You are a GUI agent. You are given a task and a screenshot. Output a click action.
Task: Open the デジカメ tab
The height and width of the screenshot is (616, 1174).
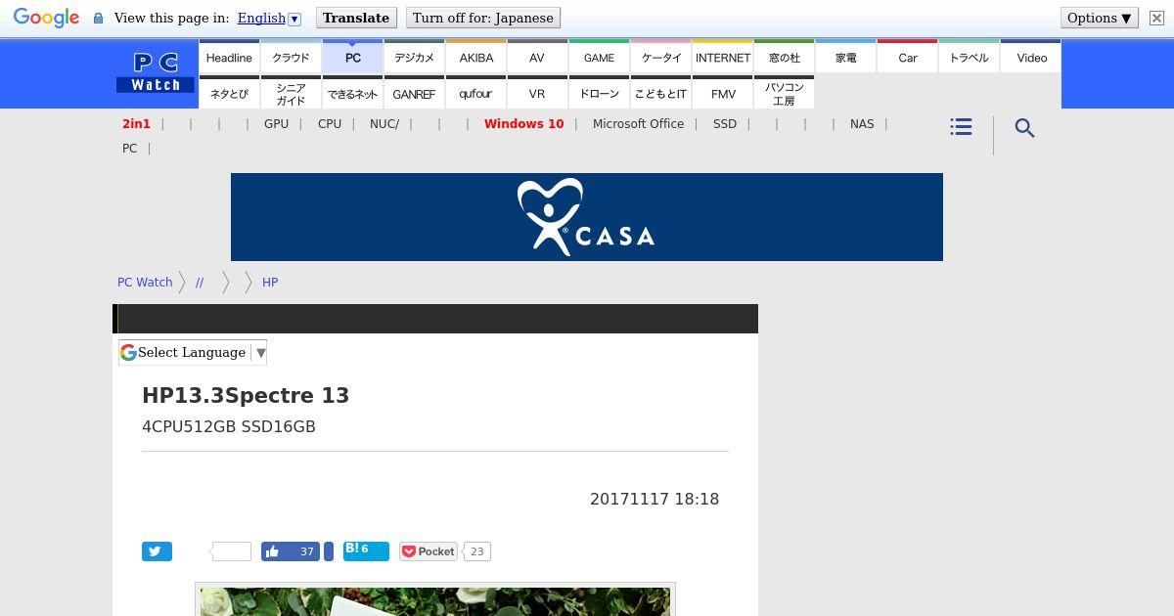[x=414, y=57]
